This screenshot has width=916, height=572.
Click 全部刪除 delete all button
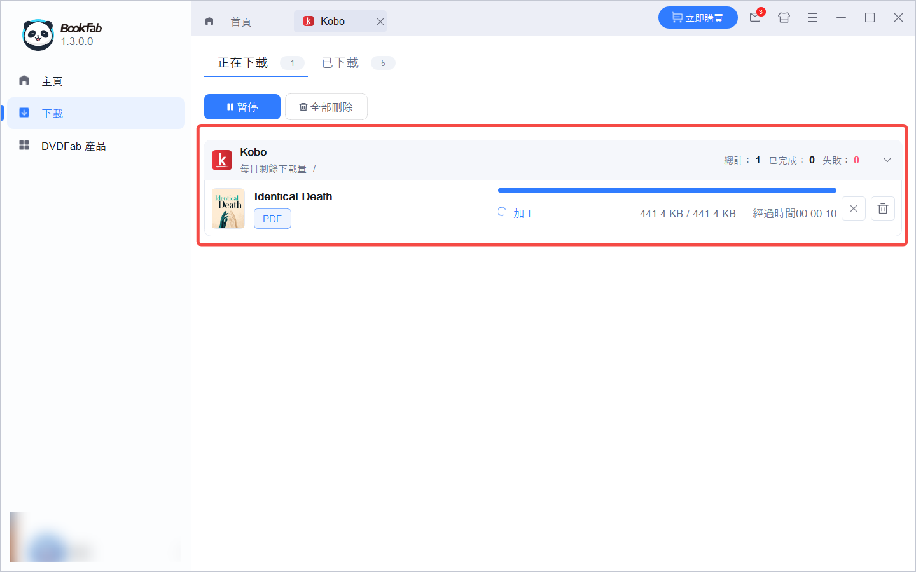pyautogui.click(x=326, y=107)
